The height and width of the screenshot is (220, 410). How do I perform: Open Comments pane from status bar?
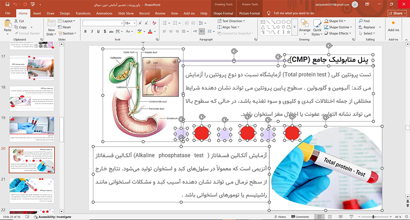[300, 217]
